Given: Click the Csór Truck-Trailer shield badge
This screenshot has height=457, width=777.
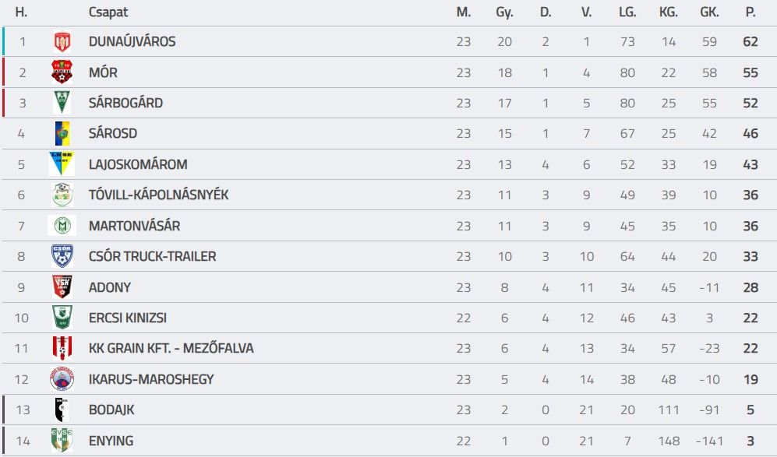Looking at the screenshot, I should tap(62, 256).
